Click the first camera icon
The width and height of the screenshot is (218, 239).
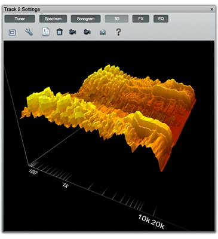[73, 32]
